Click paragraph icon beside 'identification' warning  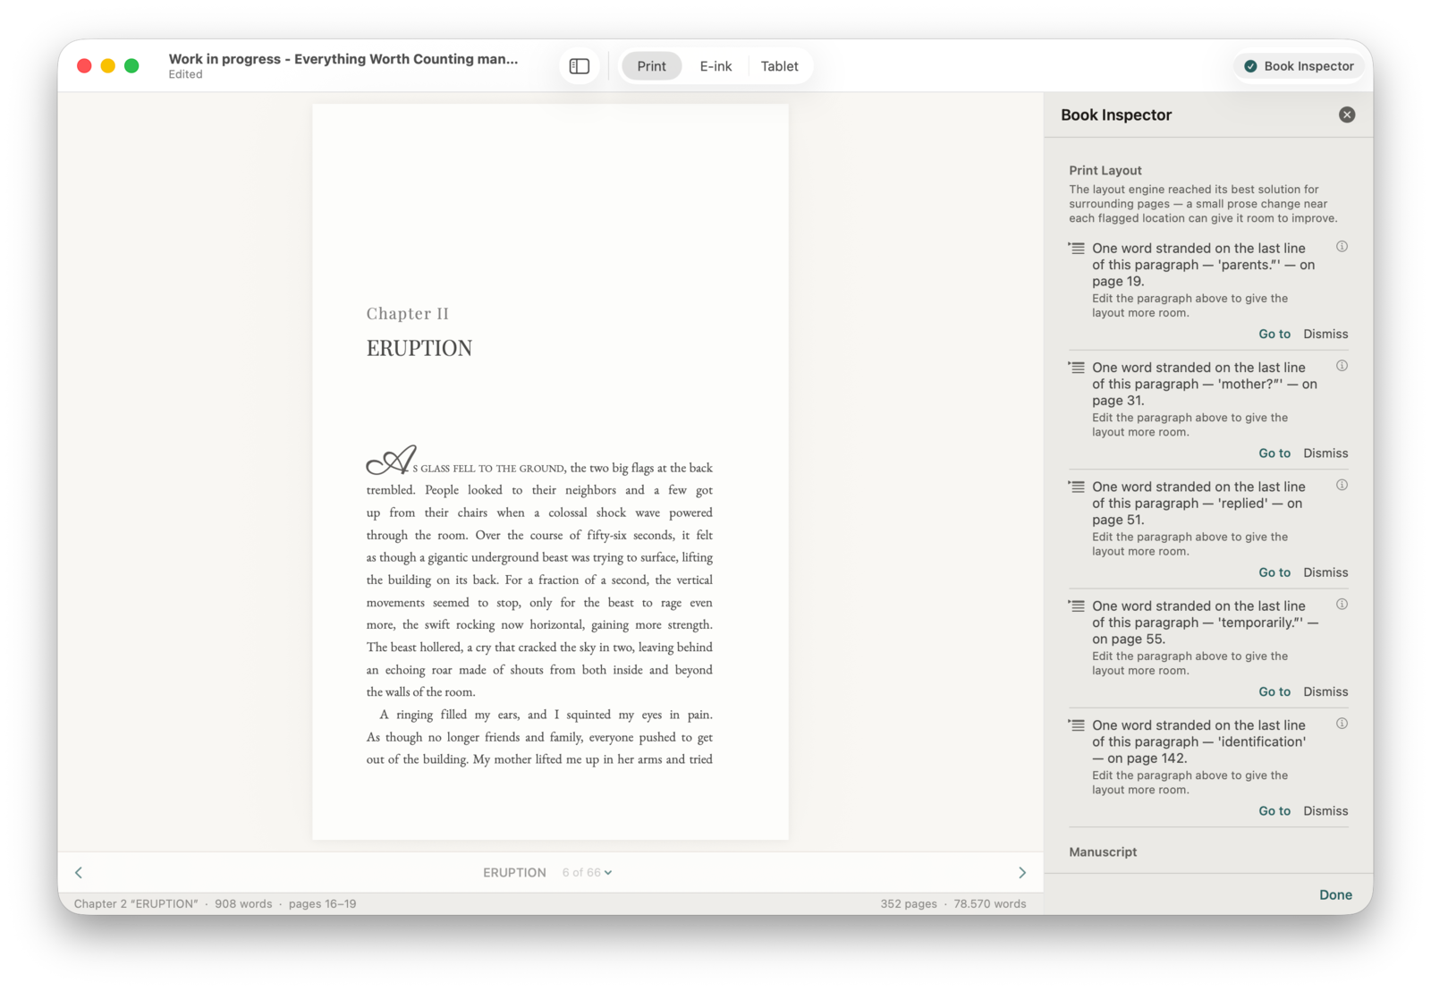1077,724
